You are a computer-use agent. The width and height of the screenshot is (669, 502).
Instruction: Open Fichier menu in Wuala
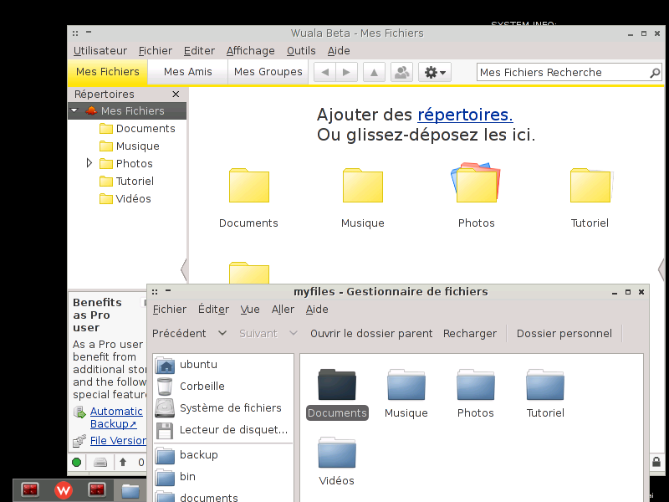tap(156, 51)
